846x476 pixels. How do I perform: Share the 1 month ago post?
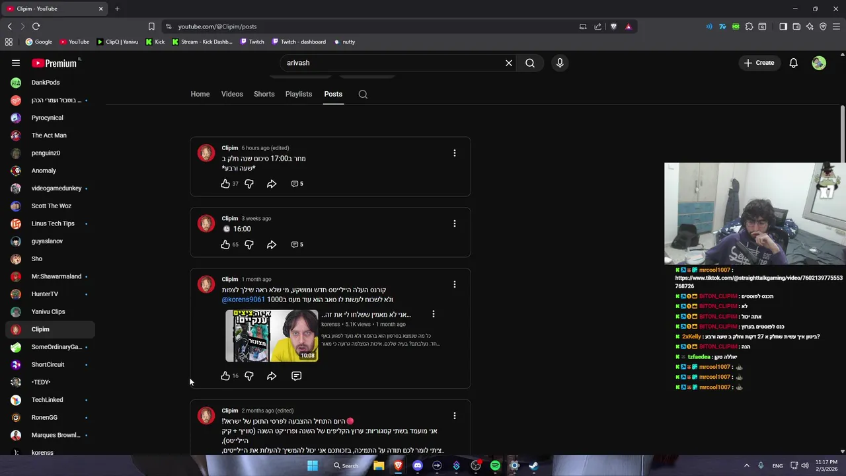272,376
